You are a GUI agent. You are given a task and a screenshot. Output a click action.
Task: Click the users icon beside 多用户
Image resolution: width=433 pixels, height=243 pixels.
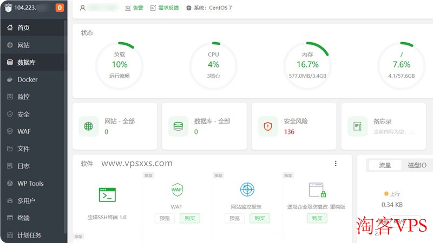click(x=10, y=200)
